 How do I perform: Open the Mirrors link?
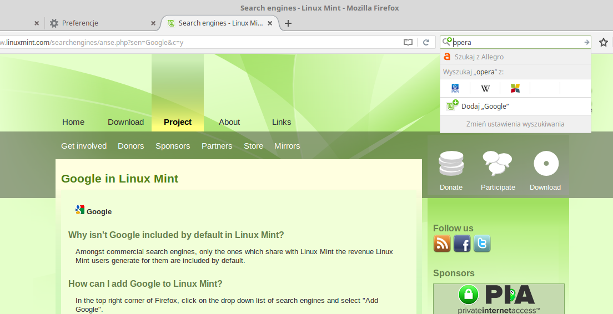287,146
